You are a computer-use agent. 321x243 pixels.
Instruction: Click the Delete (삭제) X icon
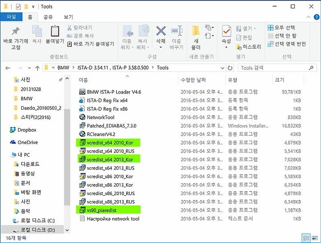pyautogui.click(x=161, y=31)
